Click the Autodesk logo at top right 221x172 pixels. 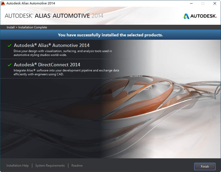[x=200, y=16]
